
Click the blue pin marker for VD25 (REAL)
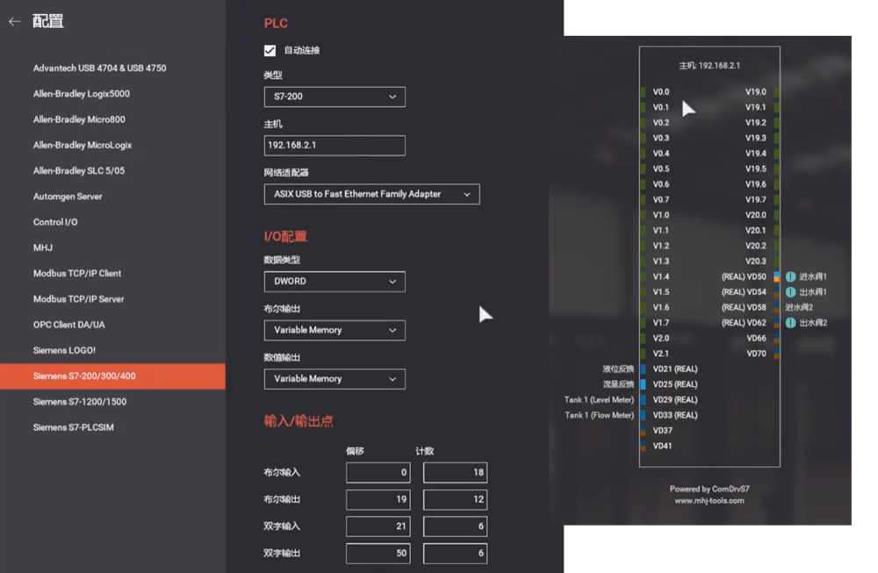click(x=643, y=384)
